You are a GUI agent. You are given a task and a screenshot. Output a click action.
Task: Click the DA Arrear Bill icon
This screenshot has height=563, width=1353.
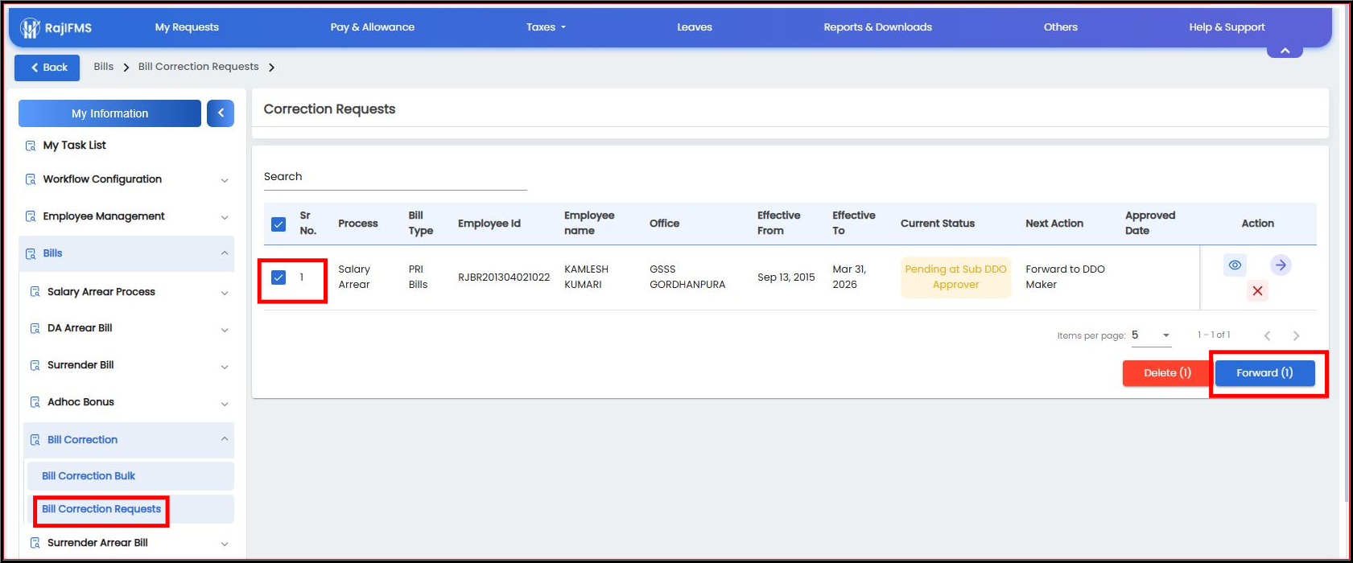[35, 328]
